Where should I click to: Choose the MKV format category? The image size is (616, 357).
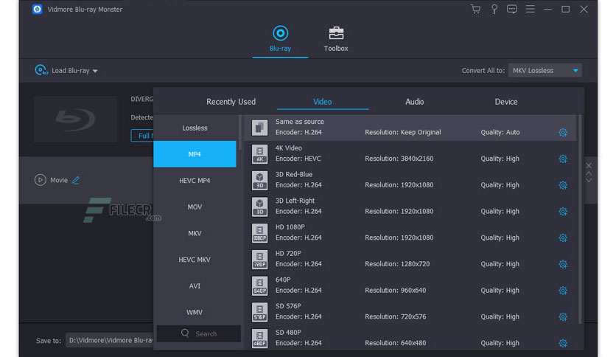[195, 233]
